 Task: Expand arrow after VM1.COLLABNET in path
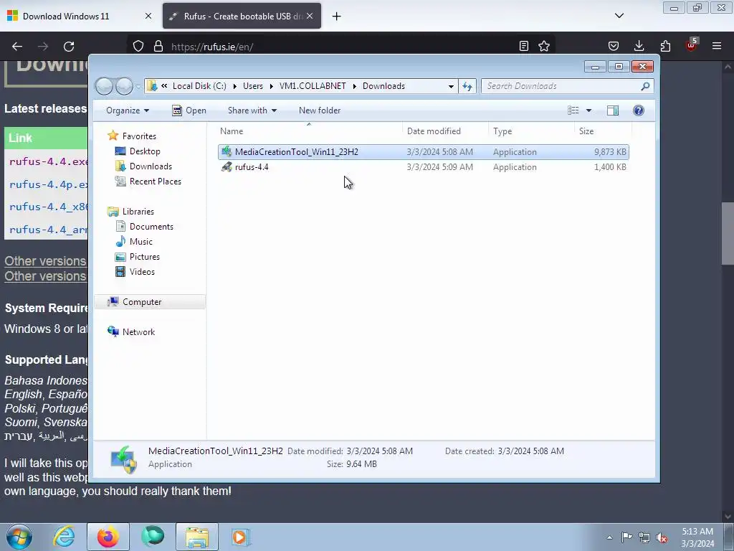coord(354,86)
